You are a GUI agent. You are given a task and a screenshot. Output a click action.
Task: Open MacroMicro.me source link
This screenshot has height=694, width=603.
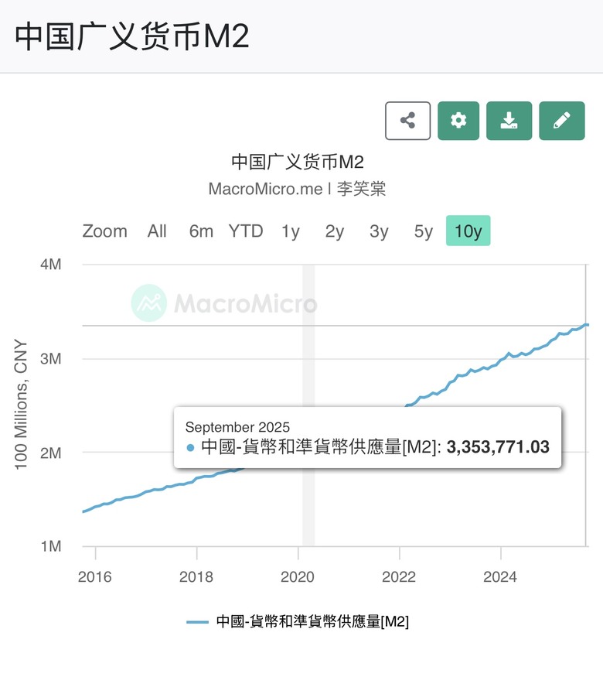[265, 189]
